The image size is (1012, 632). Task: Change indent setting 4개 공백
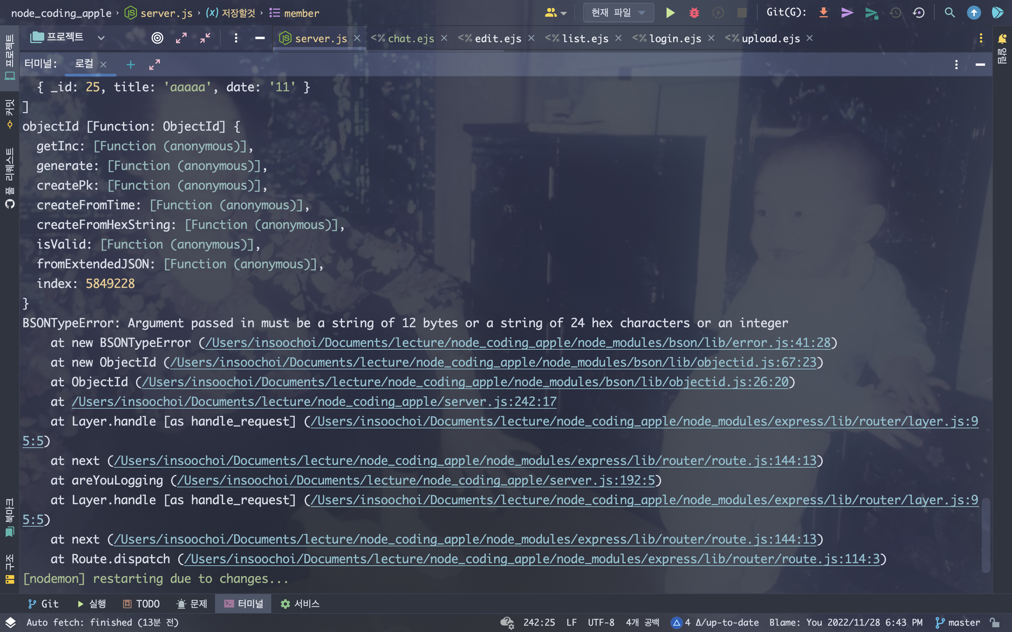tap(642, 623)
